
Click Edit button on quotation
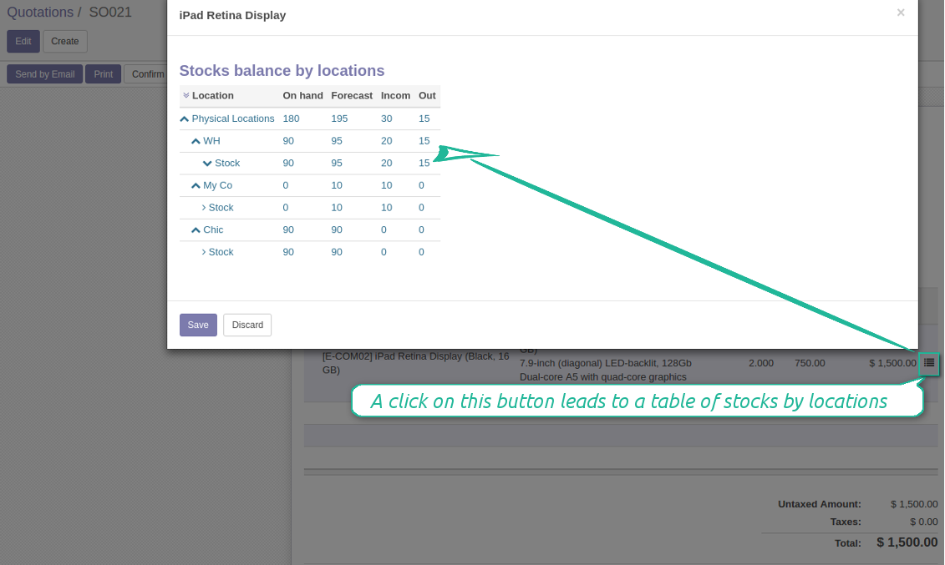tap(23, 42)
